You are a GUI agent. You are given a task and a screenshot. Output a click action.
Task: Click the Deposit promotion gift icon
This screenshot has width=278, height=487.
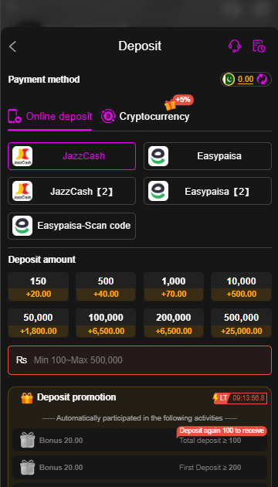click(x=27, y=397)
